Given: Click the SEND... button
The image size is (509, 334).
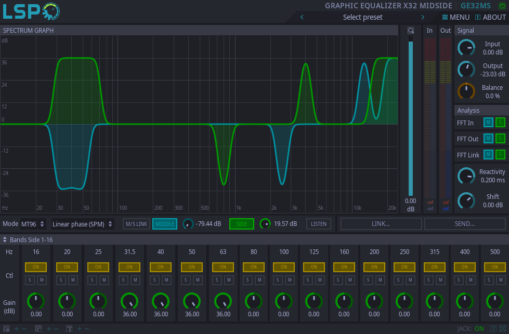Looking at the screenshot, I should [464, 224].
